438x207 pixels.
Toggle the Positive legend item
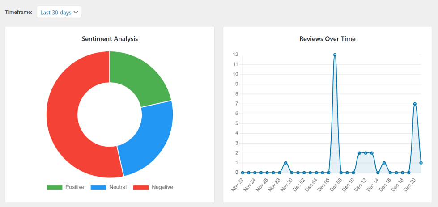tap(65, 187)
